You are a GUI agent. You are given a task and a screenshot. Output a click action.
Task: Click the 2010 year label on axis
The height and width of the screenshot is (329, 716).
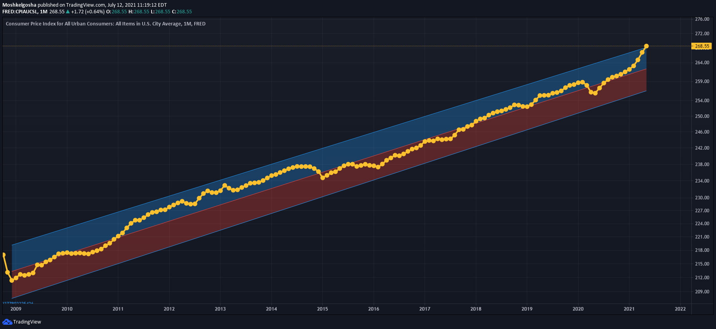point(67,309)
